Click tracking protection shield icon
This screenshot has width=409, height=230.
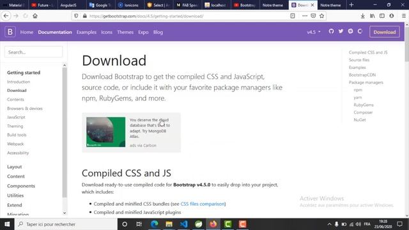coord(76,16)
